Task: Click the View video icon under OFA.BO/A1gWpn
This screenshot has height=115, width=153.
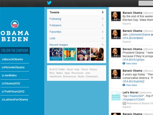Action: click(124, 63)
